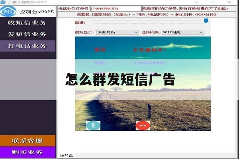Select the 打电话业务 menu item
This screenshot has width=239, height=159.
[27, 46]
